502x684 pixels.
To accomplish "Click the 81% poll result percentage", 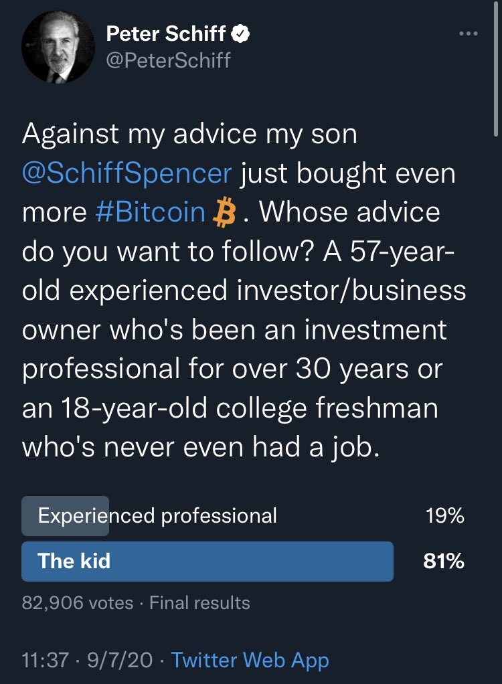I will tap(443, 561).
